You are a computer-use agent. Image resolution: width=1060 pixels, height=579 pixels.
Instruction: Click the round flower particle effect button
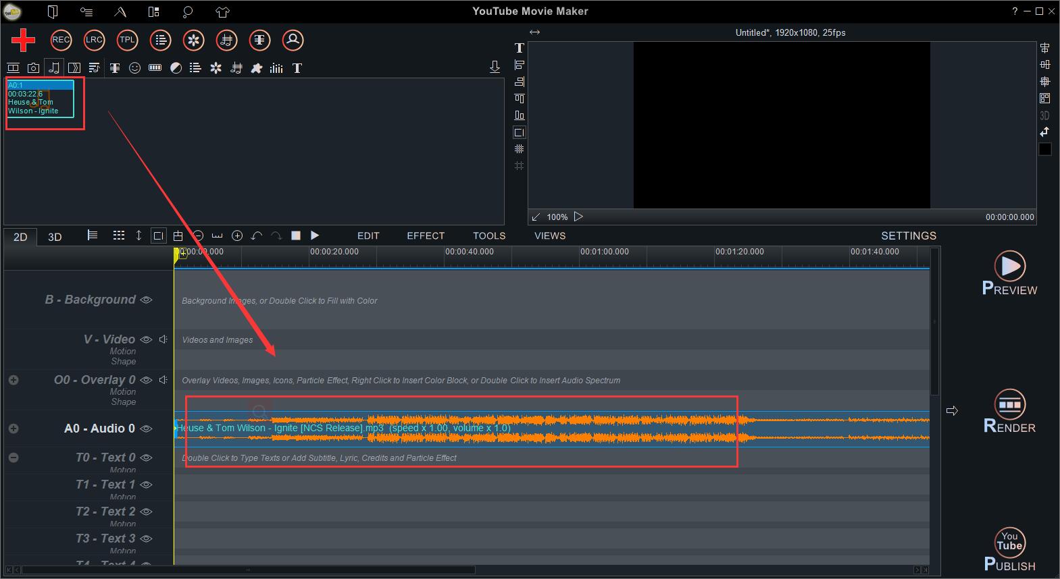coord(194,40)
